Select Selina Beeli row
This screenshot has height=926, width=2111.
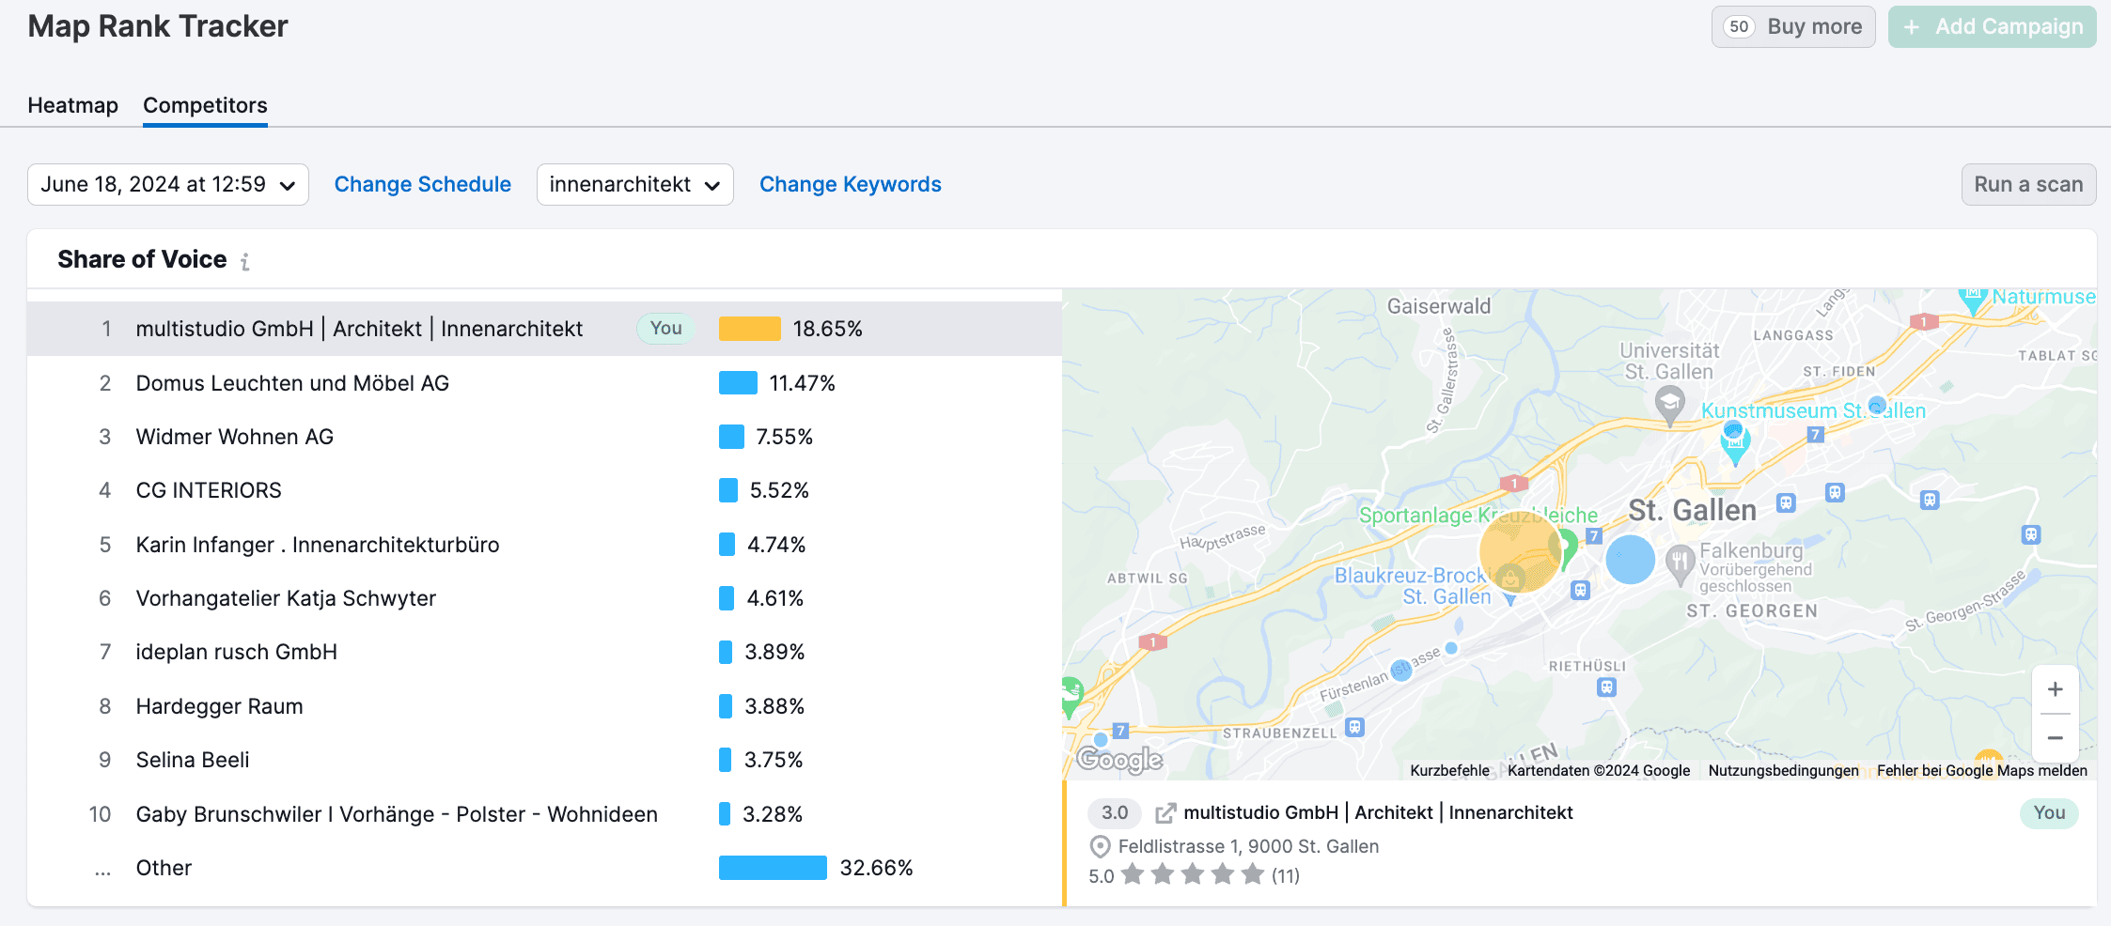click(x=545, y=760)
